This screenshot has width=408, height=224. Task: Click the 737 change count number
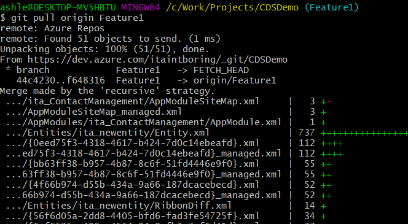pyautogui.click(x=307, y=133)
